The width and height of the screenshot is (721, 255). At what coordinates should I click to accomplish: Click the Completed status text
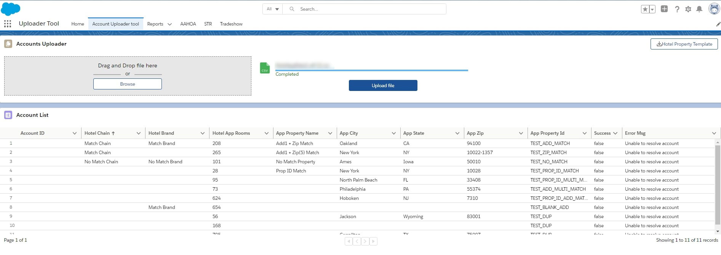(287, 74)
